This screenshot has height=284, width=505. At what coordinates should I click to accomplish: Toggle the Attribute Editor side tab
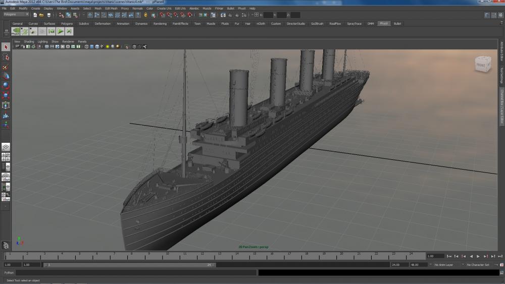coord(502,51)
